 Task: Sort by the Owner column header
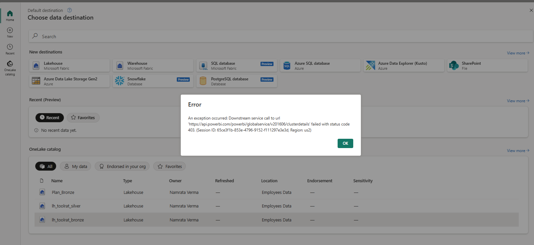tap(175, 181)
